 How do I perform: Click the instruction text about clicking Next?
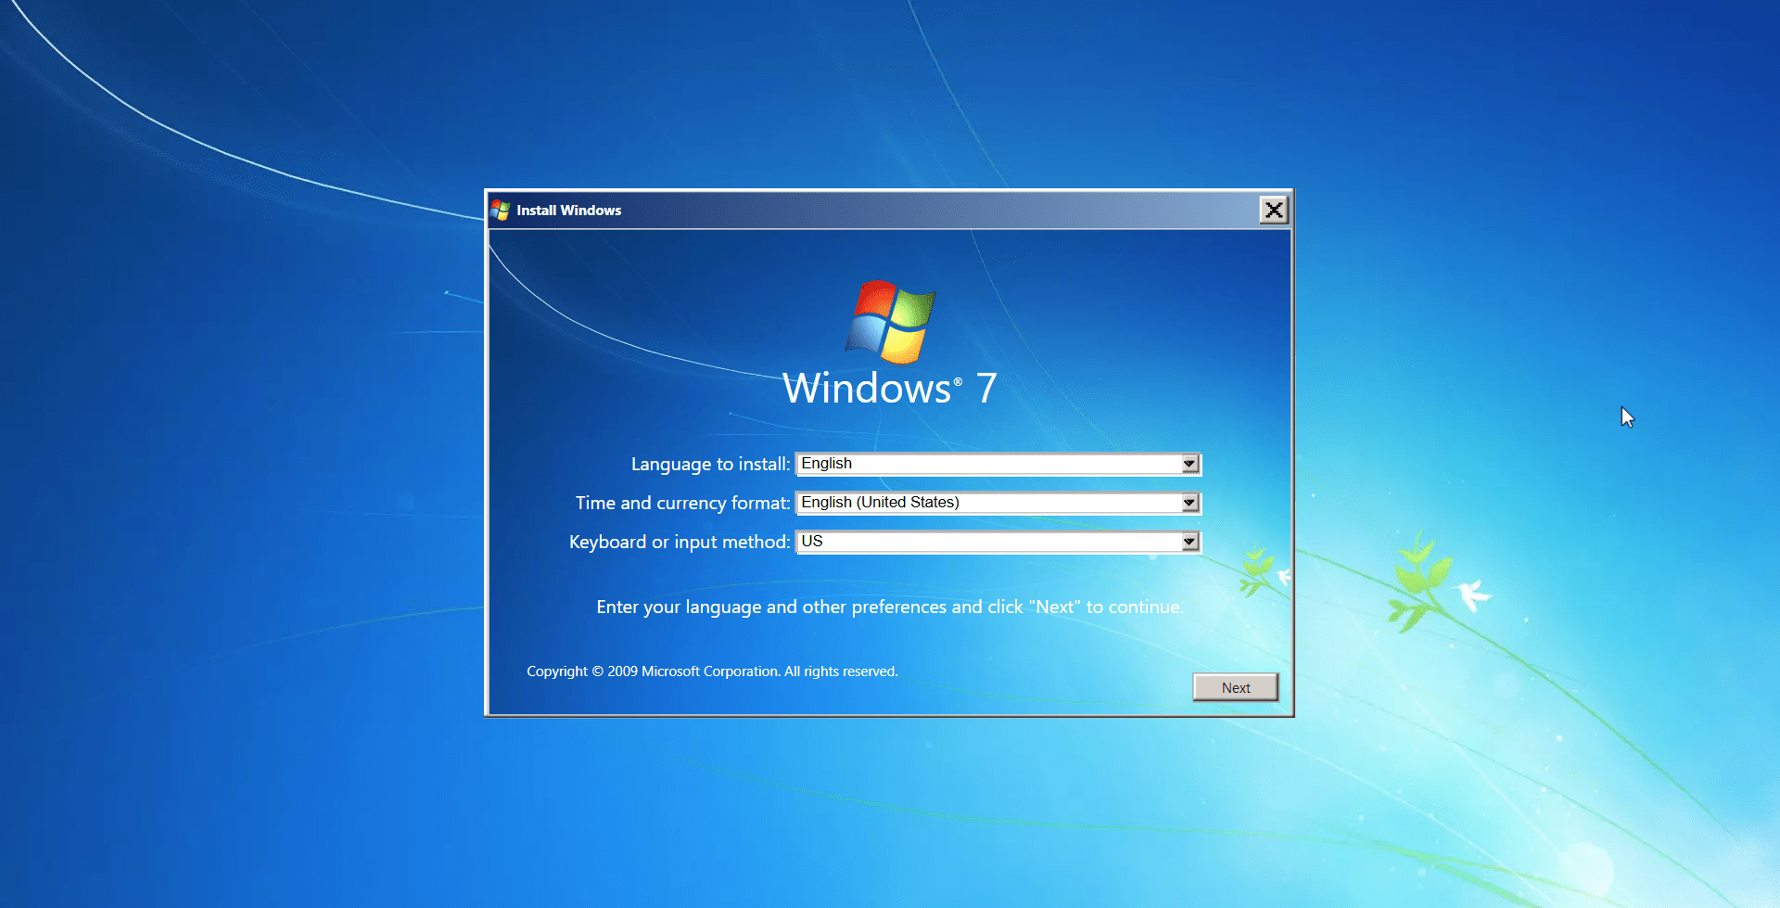click(888, 607)
